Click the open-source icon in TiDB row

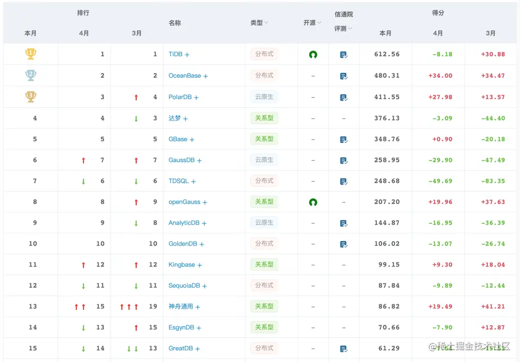(x=313, y=54)
